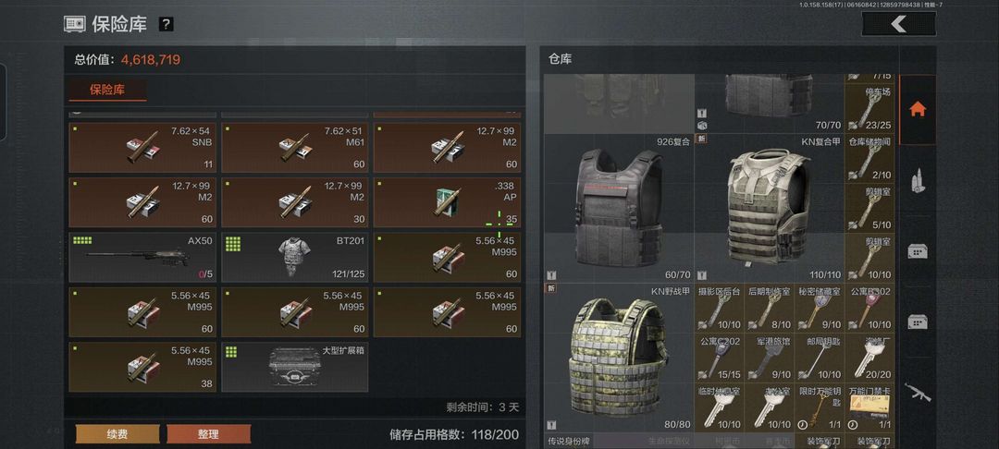Select the 7.62×51 M61 ammo
The image size is (999, 449).
pyautogui.click(x=294, y=148)
